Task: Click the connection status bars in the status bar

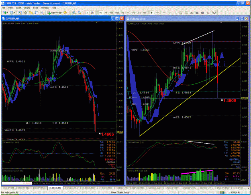Action: point(222,193)
